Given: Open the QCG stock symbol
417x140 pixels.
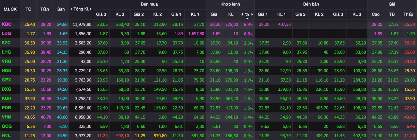Looking at the screenshot, I should click(x=6, y=126).
